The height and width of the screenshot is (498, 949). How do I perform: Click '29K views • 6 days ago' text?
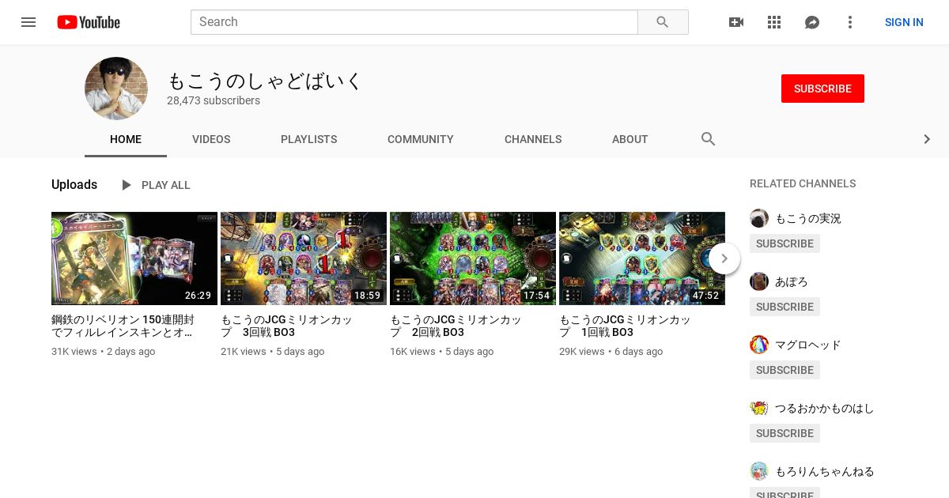click(x=611, y=352)
